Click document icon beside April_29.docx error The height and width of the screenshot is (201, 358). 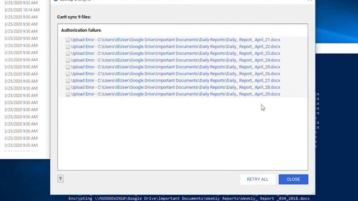coord(68,94)
